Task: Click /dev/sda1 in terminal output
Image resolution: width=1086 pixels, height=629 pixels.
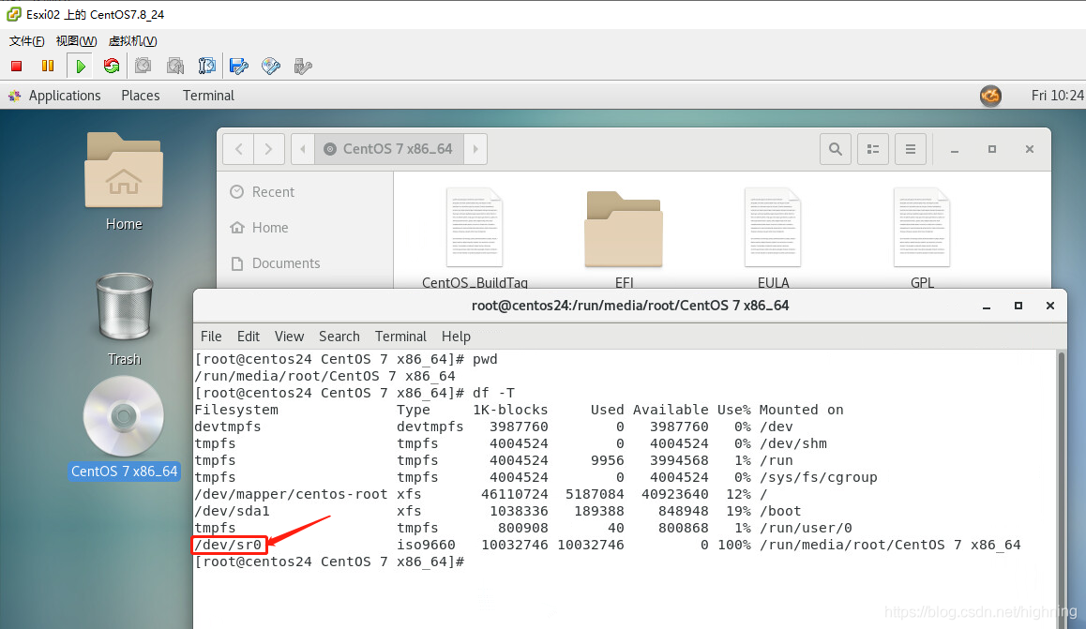Action: [232, 511]
